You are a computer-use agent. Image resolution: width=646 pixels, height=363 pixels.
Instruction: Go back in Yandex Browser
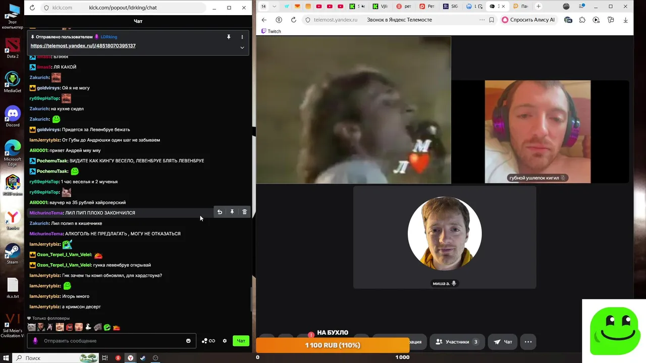264,20
